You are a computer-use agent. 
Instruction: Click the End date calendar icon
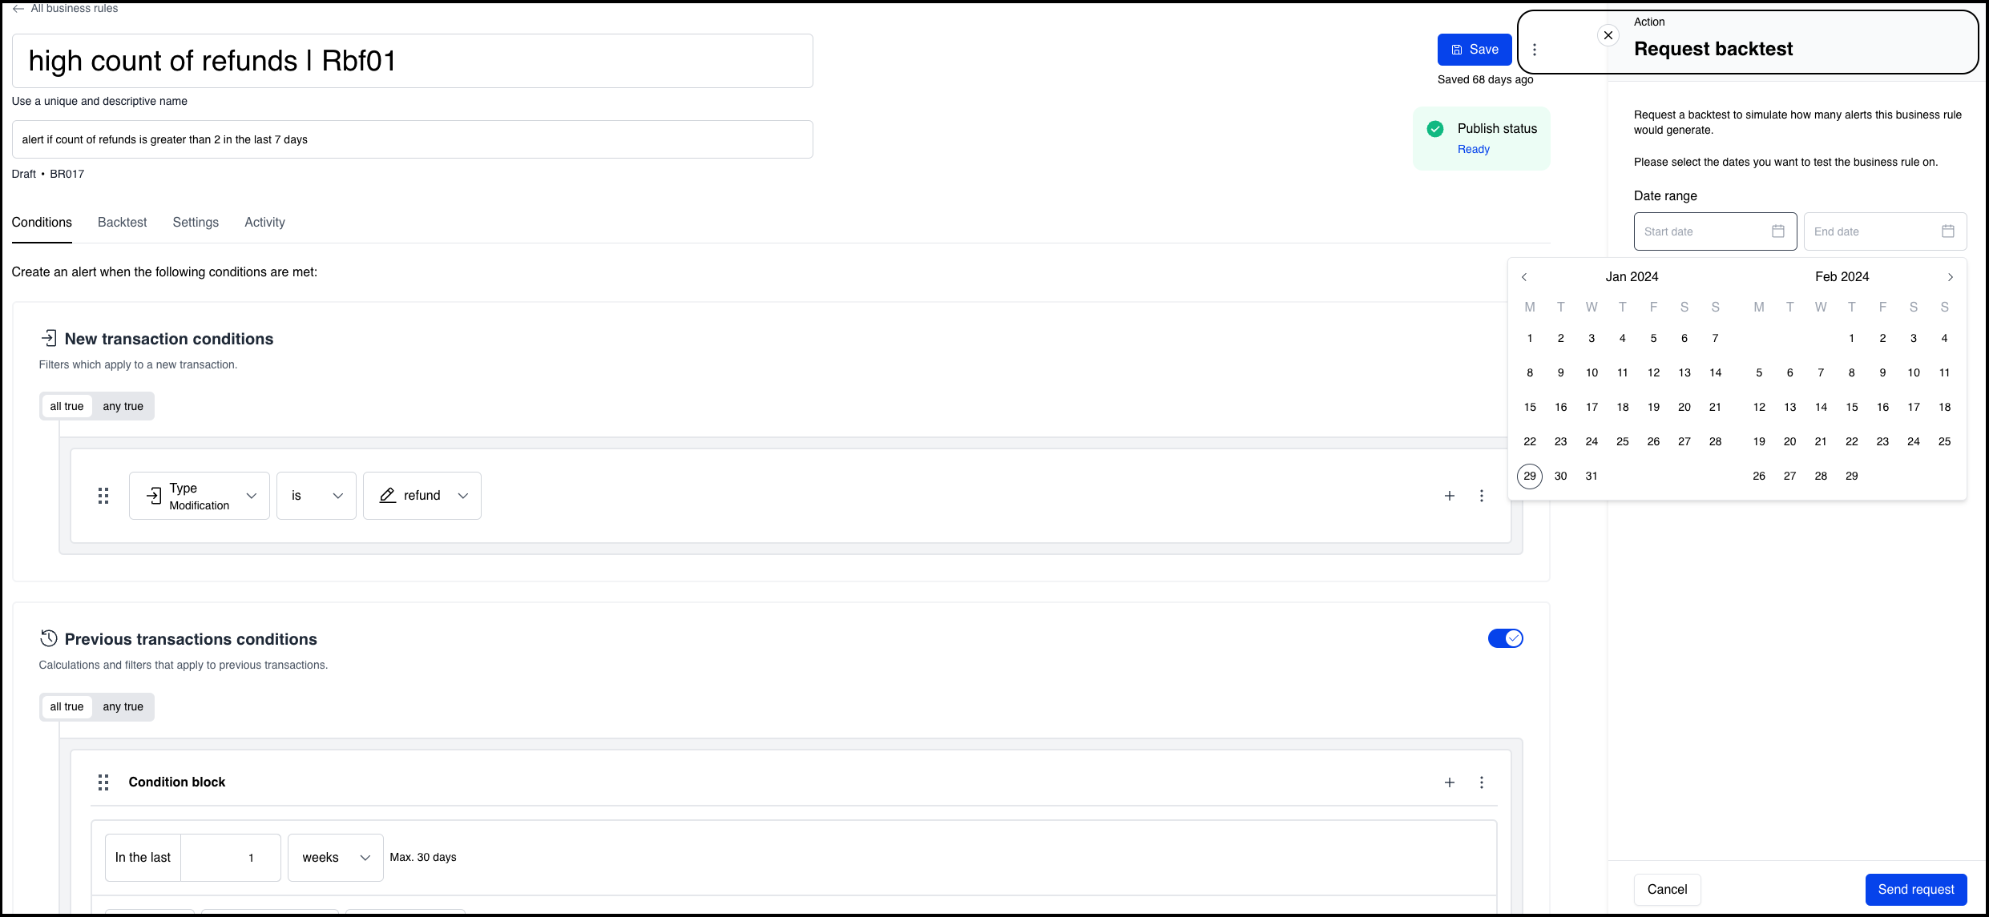coord(1947,231)
